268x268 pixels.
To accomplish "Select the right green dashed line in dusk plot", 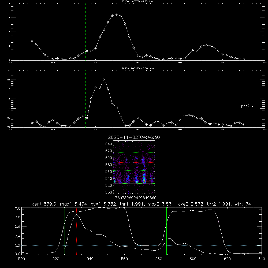I will (x=148, y=99).
